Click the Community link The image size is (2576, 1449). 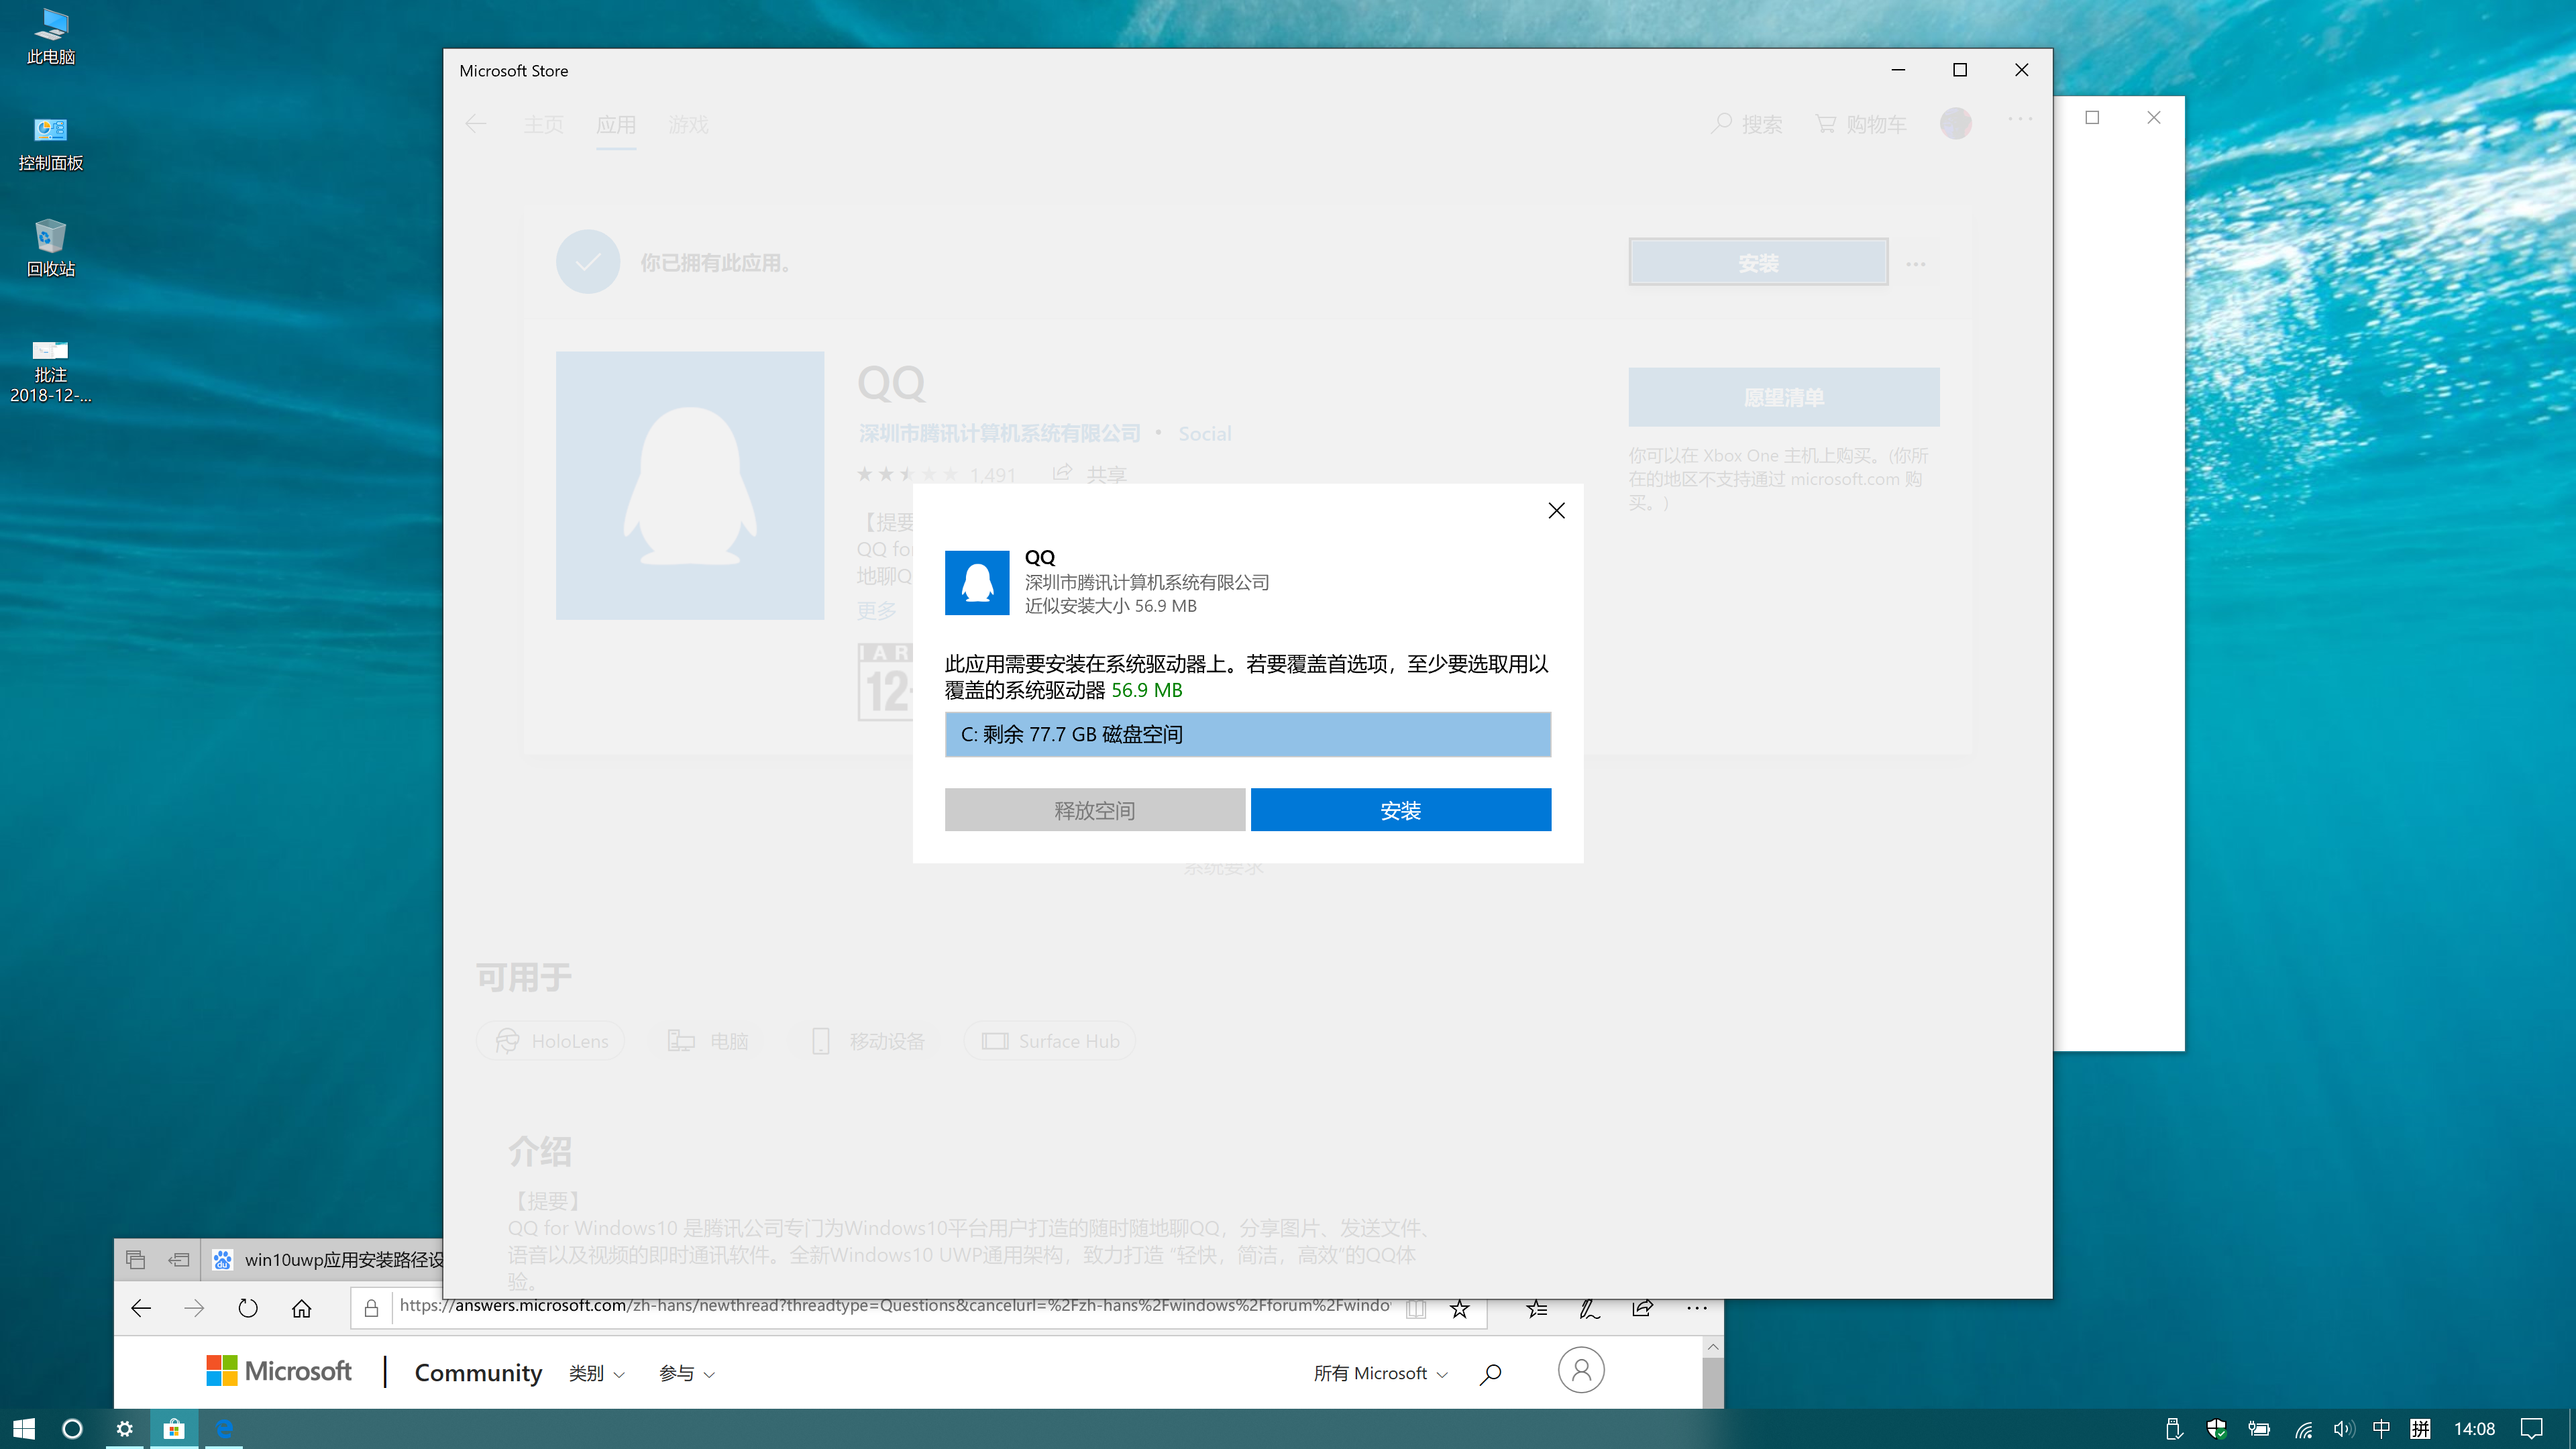point(478,1372)
